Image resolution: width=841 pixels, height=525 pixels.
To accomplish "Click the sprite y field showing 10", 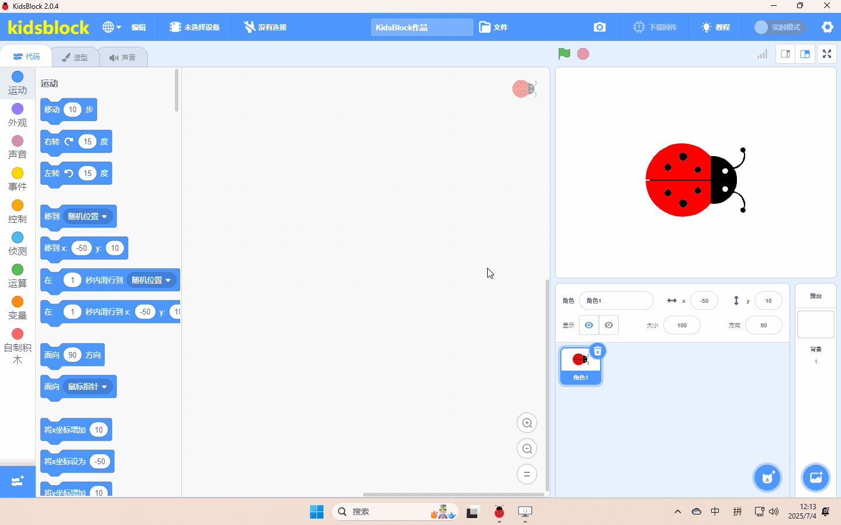I will pos(768,301).
